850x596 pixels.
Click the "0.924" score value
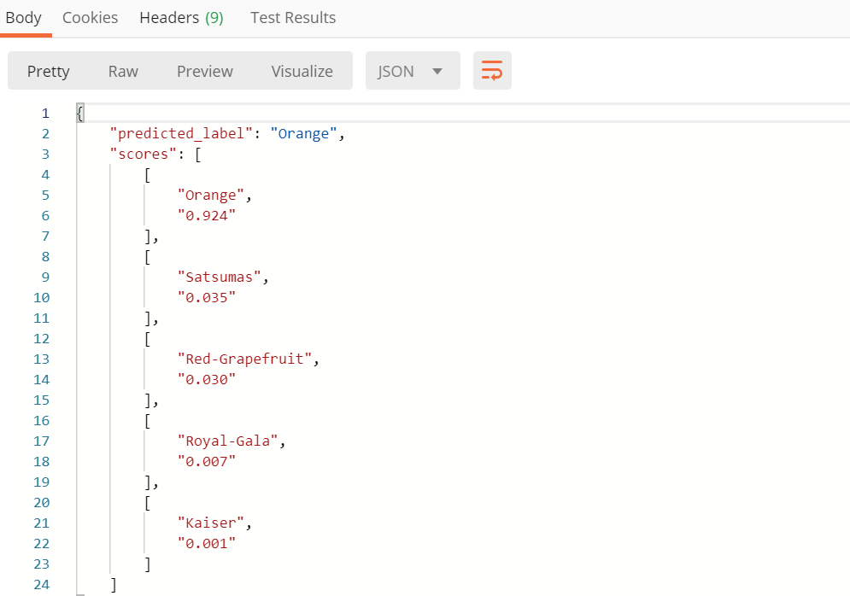pyautogui.click(x=207, y=216)
